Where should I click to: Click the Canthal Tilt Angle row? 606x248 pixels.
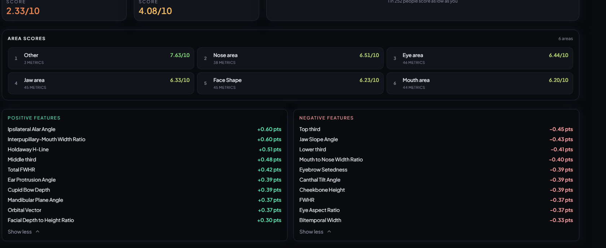(436, 180)
